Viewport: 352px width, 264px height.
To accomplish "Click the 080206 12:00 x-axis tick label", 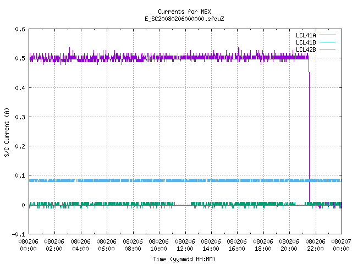I will click(185, 245).
